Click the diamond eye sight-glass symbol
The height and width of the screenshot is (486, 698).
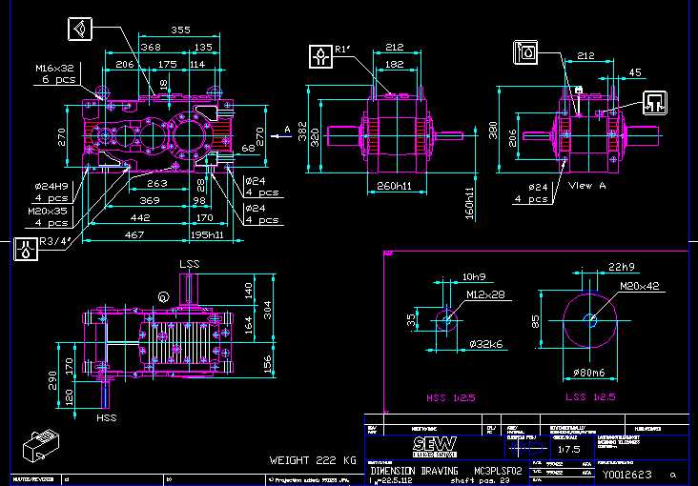[80, 29]
